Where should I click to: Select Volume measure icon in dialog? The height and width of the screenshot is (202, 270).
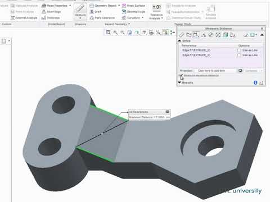(x=226, y=35)
